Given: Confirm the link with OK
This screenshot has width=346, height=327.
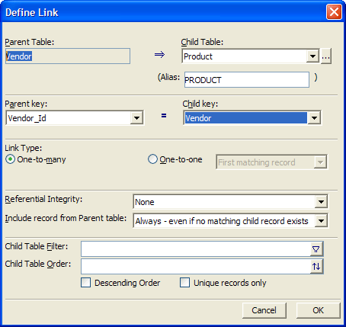Looking at the screenshot, I should [318, 310].
